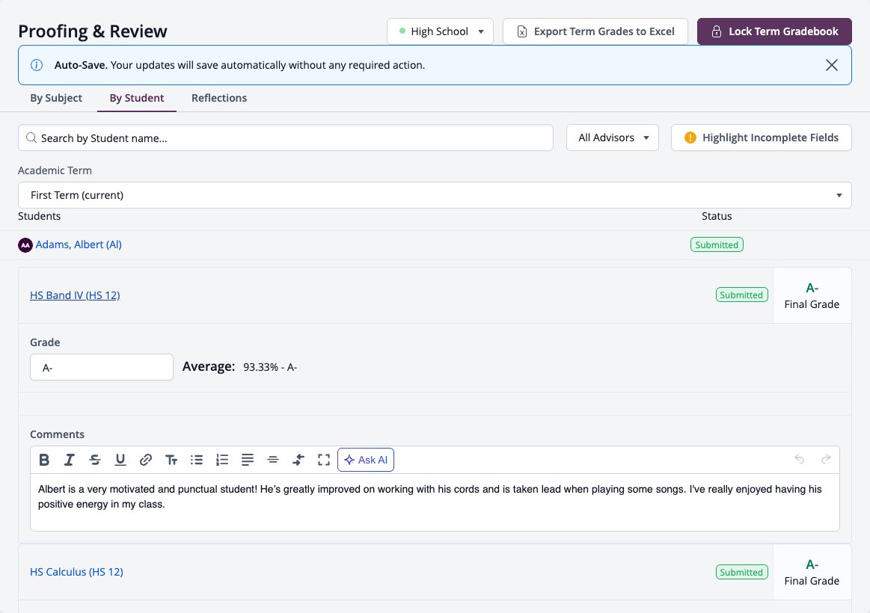This screenshot has height=613, width=870.
Task: Click the Search by Student name field
Action: [x=286, y=138]
